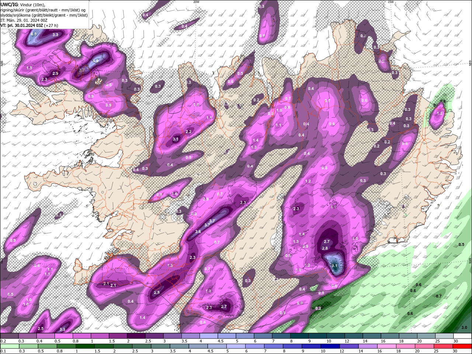Click the 15W longitude label
Viewport: 472px width, 354px height.
(x=391, y=2)
